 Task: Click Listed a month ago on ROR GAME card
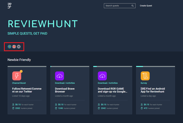click(107, 96)
